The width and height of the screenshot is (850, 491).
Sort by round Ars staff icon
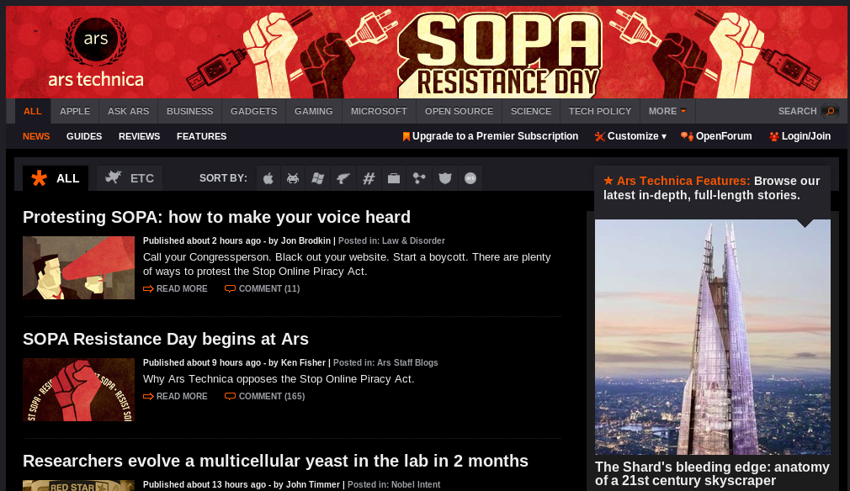click(470, 178)
